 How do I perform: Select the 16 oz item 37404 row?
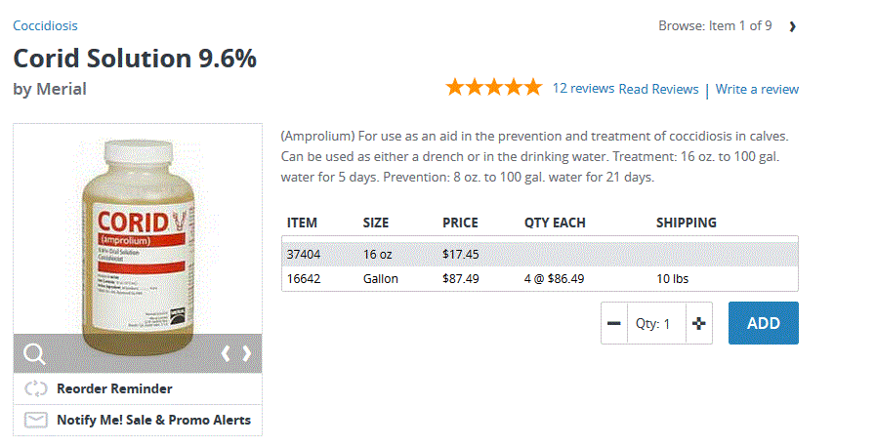coord(539,254)
